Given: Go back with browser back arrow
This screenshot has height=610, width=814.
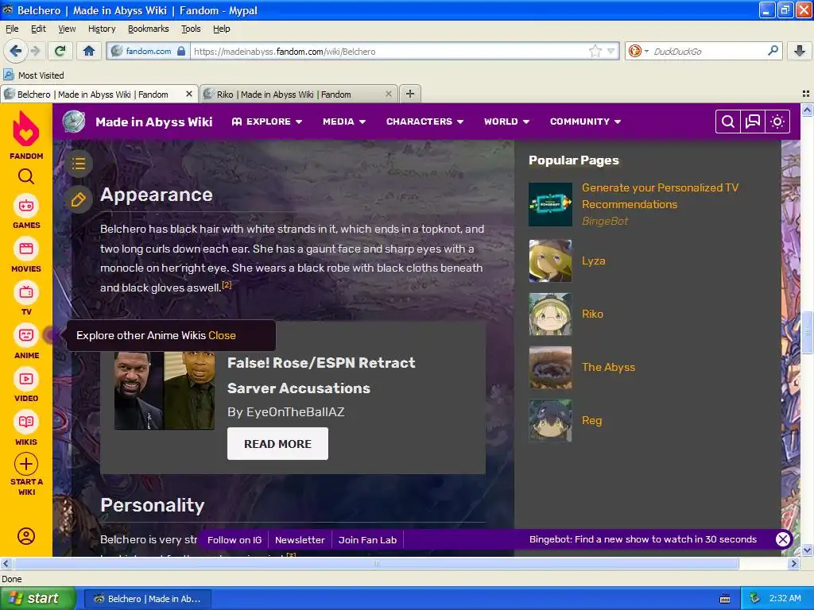Looking at the screenshot, I should click(x=15, y=51).
